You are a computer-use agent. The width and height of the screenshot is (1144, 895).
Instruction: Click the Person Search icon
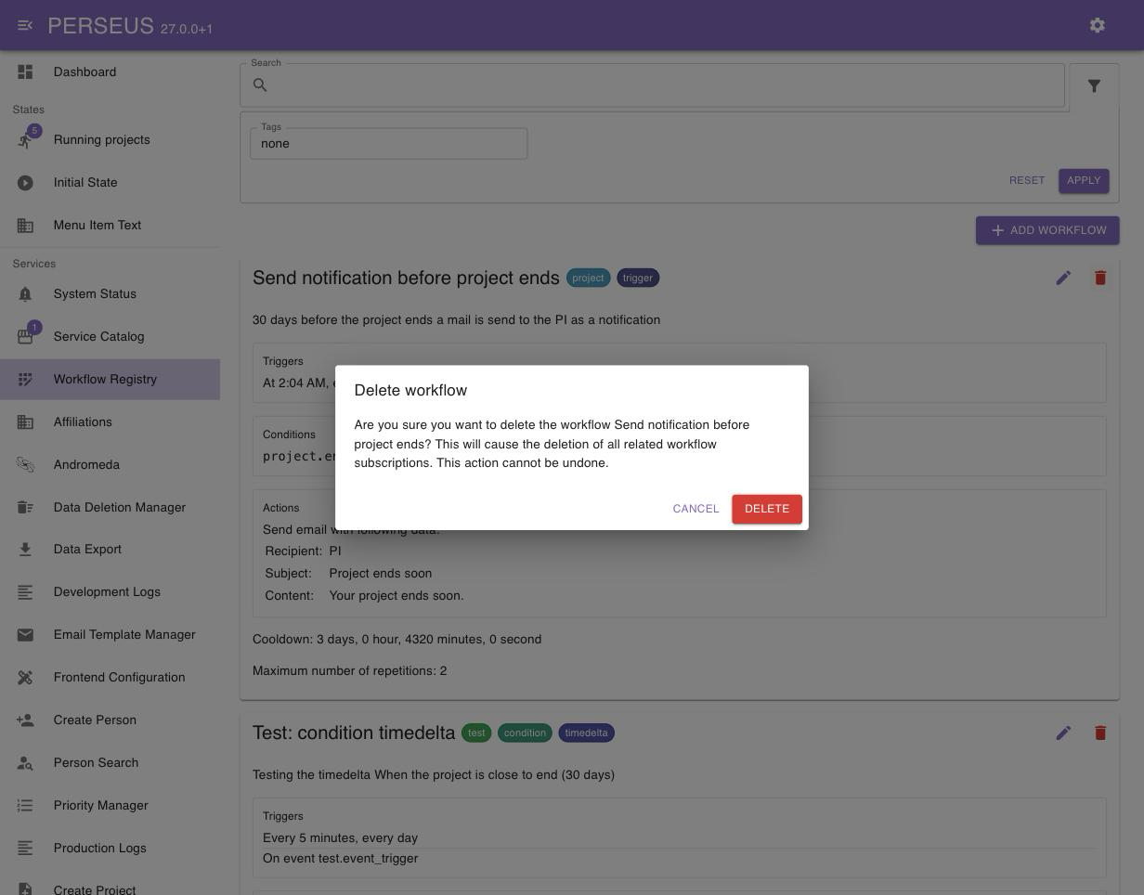pos(25,763)
